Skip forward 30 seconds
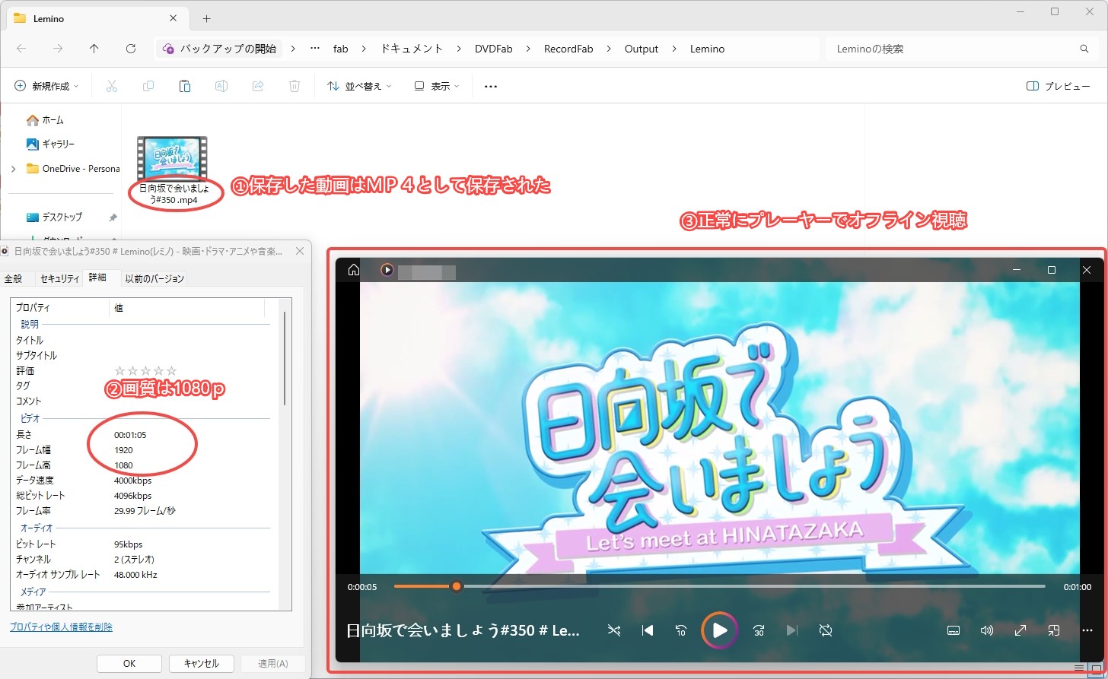1108x679 pixels. (758, 630)
